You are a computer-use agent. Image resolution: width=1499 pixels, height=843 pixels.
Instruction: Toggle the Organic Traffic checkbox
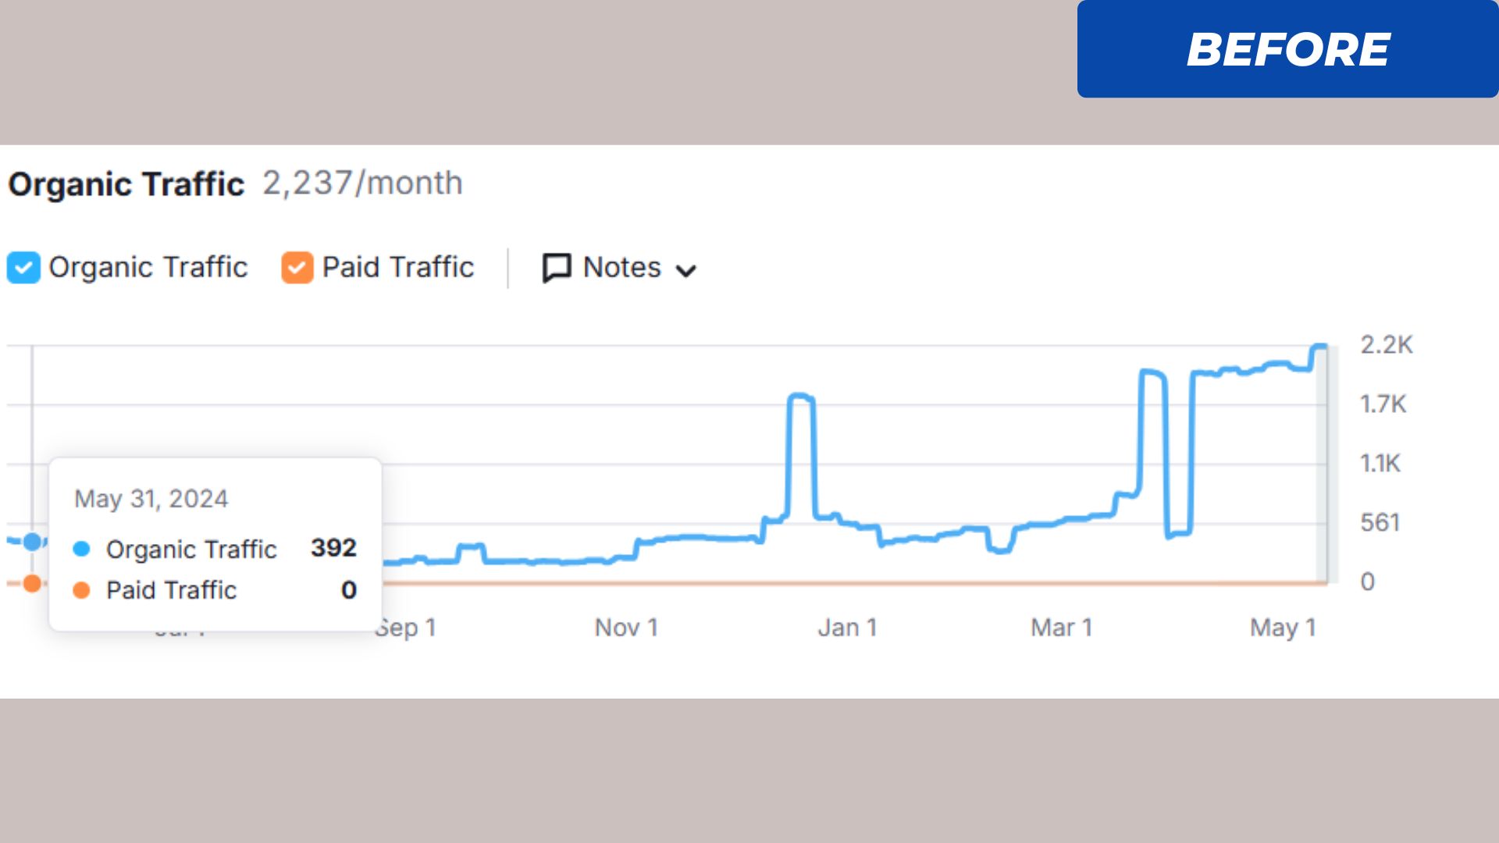pos(23,268)
